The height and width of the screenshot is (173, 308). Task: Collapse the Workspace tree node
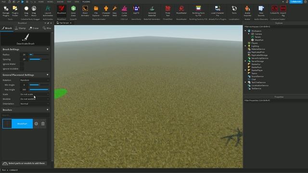pos(245,31)
